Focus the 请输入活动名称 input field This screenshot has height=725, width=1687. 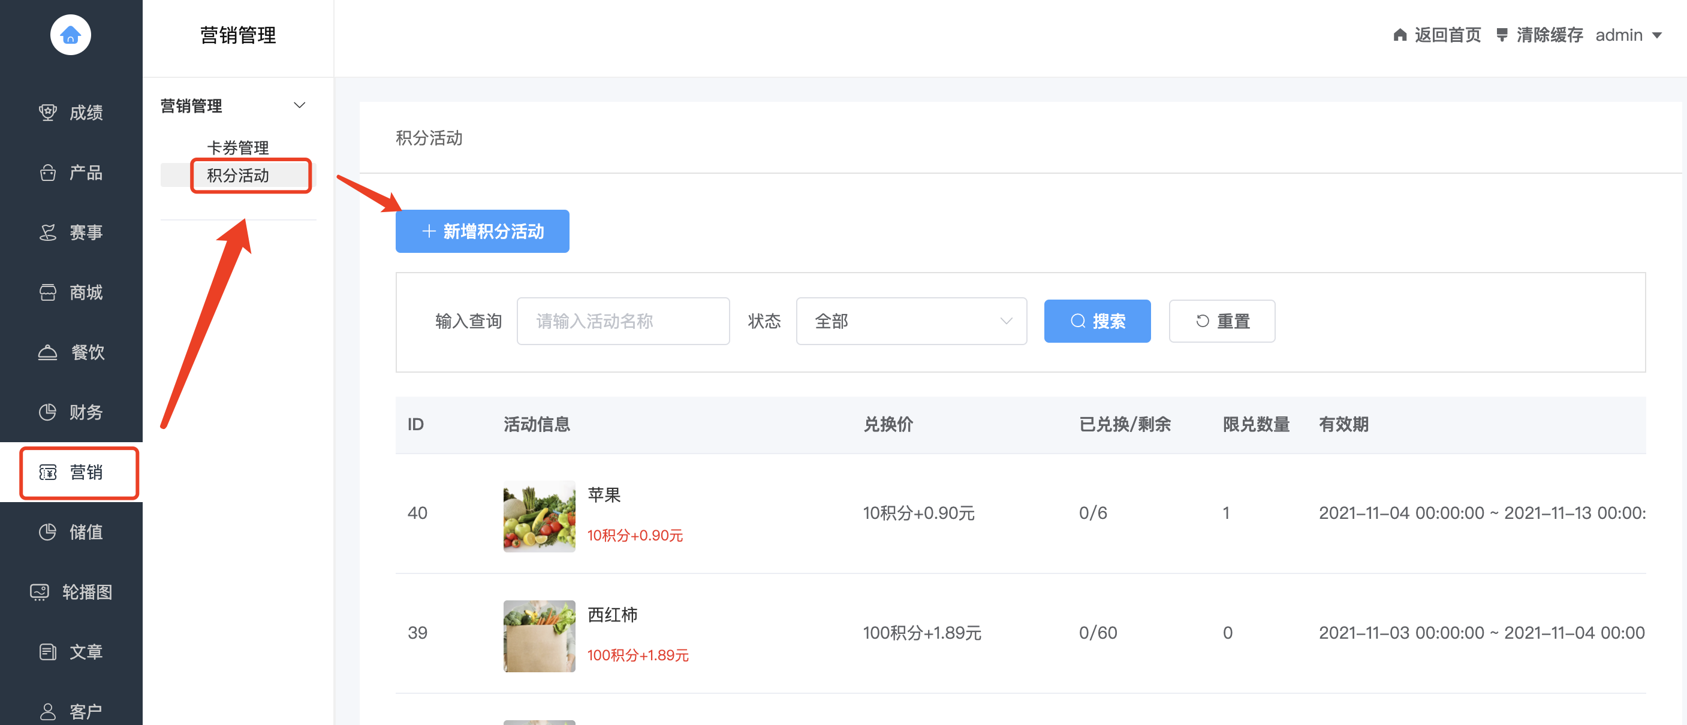tap(623, 321)
